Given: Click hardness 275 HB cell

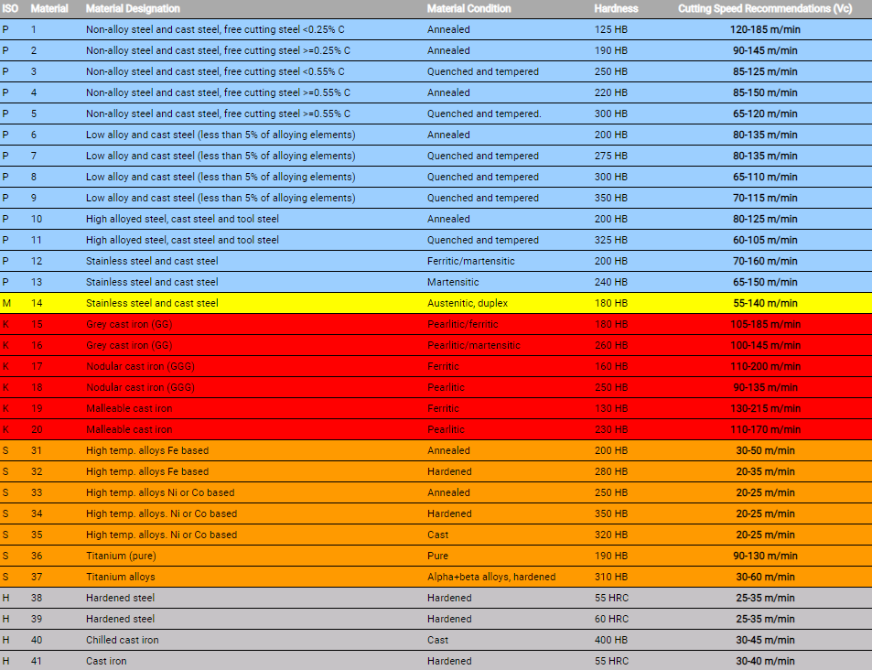Looking at the screenshot, I should pos(611,156).
